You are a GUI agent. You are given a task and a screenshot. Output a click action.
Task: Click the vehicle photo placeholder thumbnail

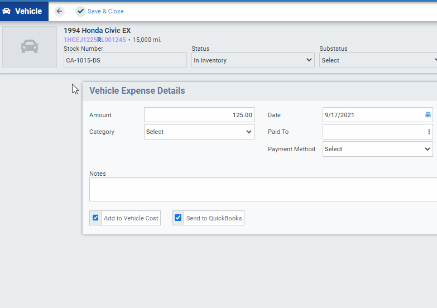(x=30, y=47)
